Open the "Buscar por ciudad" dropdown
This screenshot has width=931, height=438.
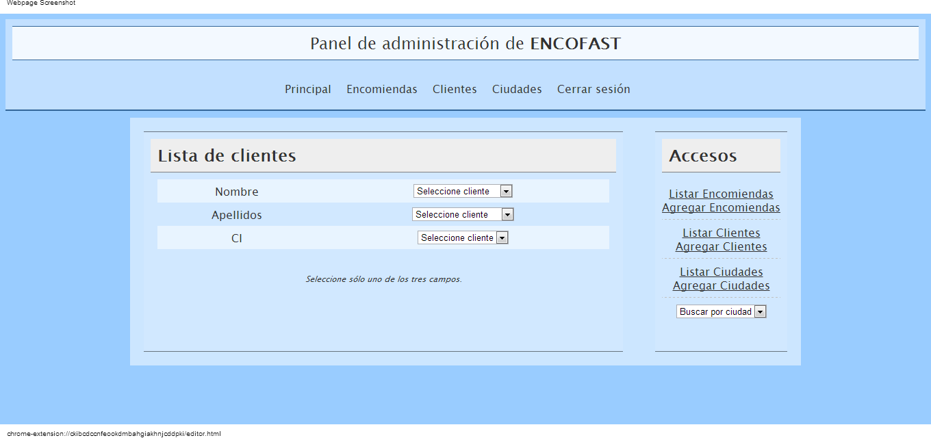coord(715,311)
